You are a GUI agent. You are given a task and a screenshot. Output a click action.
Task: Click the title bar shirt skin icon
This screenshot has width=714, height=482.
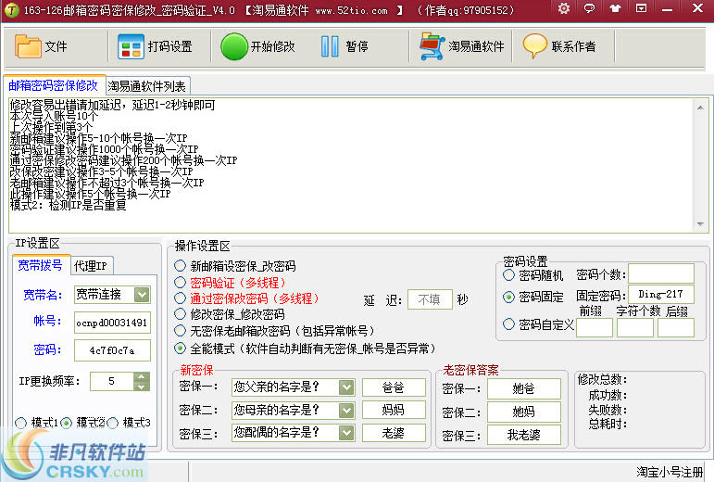pyautogui.click(x=615, y=8)
